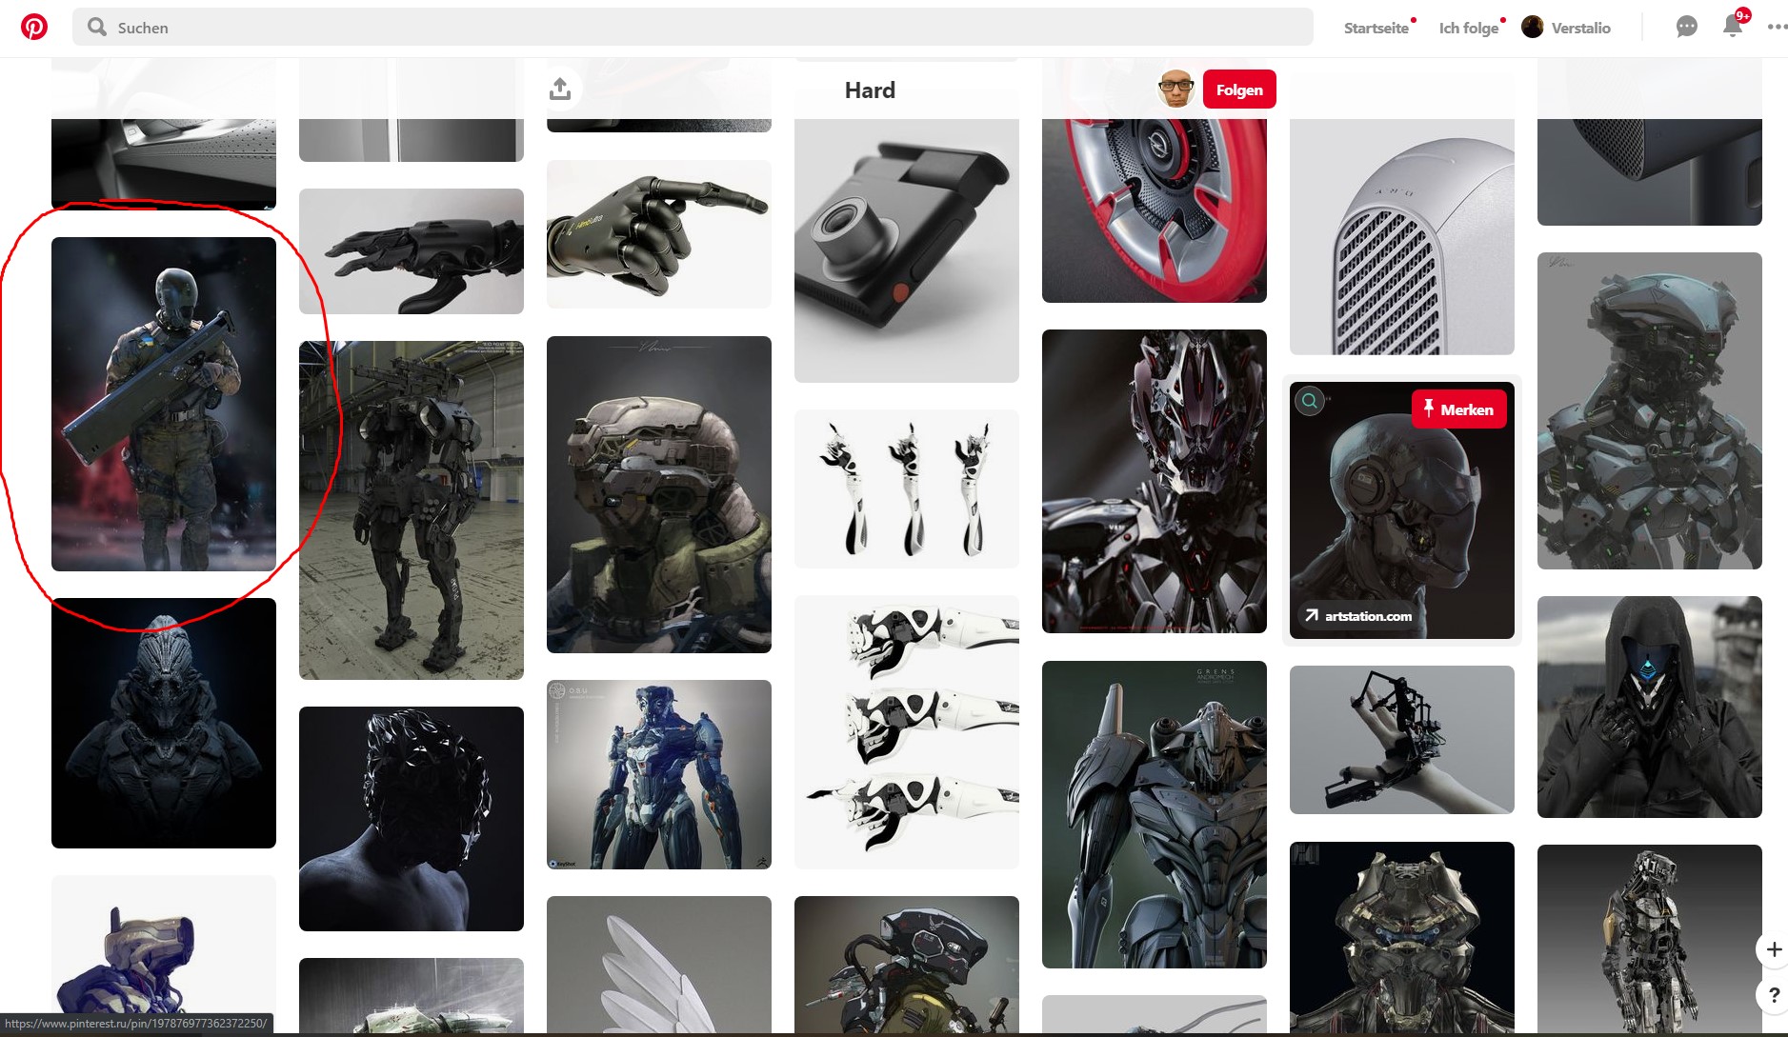
Task: Open the artstation.com source link
Action: pyautogui.click(x=1359, y=616)
